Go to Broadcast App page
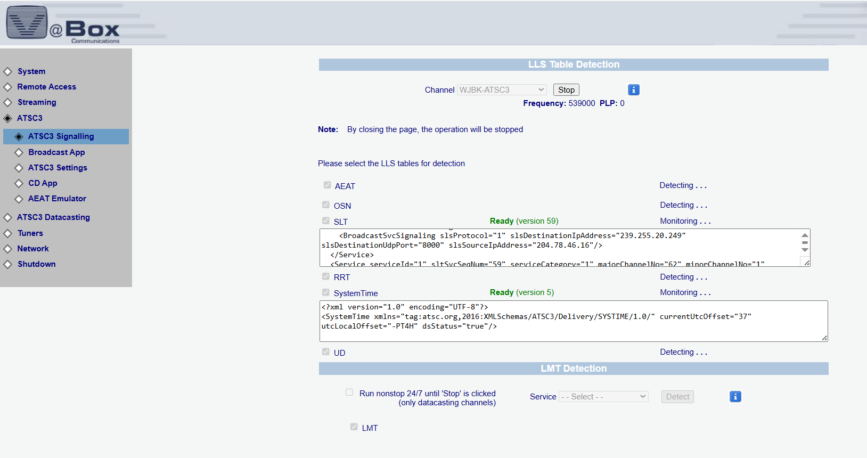The image size is (867, 458). (56, 152)
